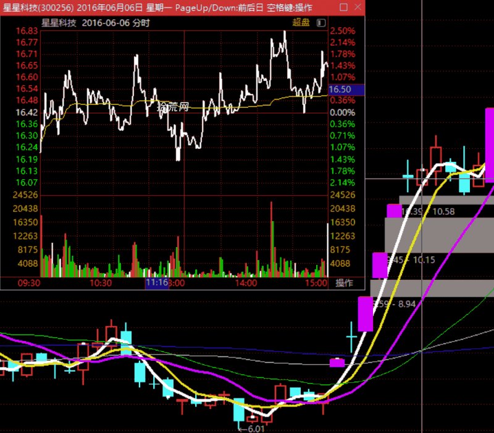Click the 10:30 time axis label
This screenshot has width=494, height=433.
pyautogui.click(x=101, y=283)
